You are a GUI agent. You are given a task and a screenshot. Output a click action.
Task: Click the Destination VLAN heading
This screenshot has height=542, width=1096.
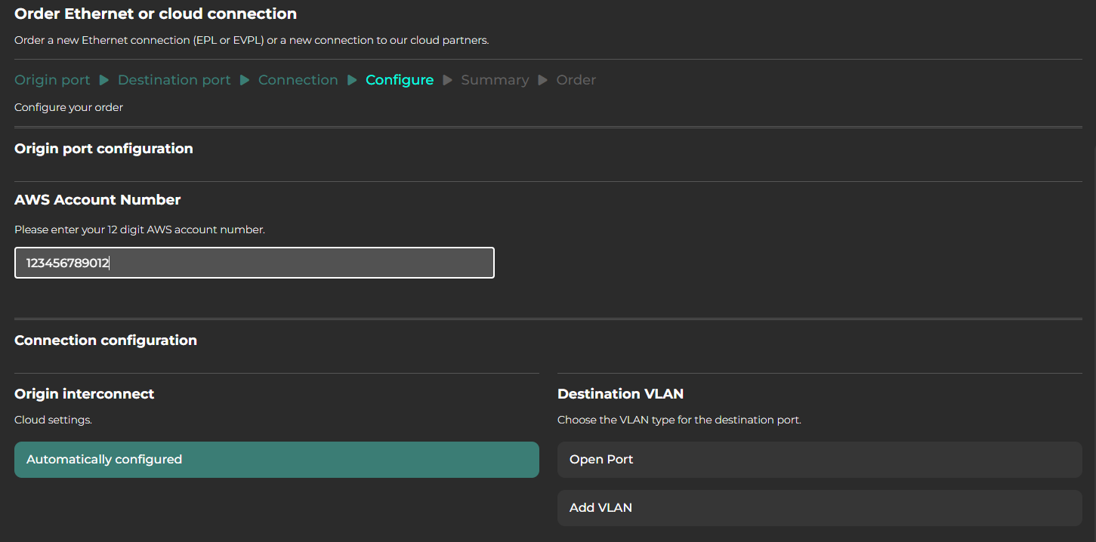(620, 394)
